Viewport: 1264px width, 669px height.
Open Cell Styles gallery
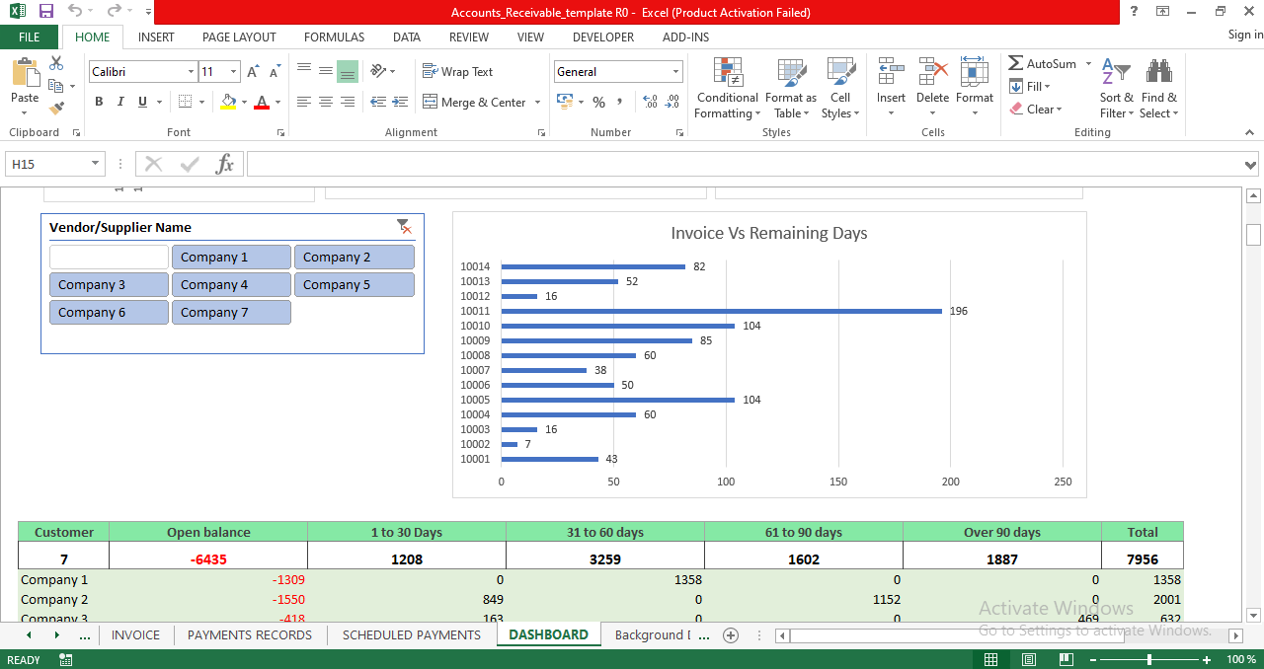coord(840,88)
